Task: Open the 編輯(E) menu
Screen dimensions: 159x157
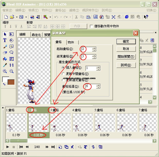Action: point(20,10)
